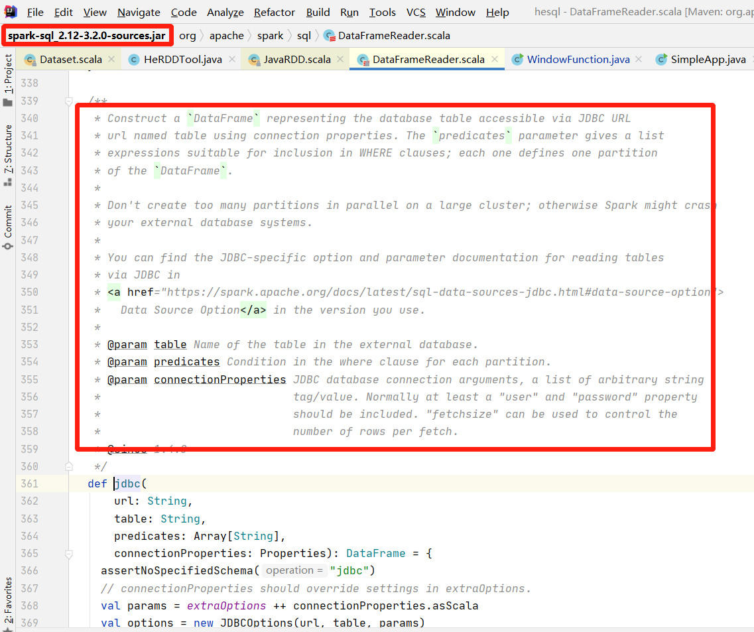Close the WindowFunction.java tab

639,59
